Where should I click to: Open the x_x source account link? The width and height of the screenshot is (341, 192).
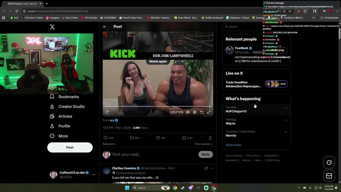click(x=112, y=120)
